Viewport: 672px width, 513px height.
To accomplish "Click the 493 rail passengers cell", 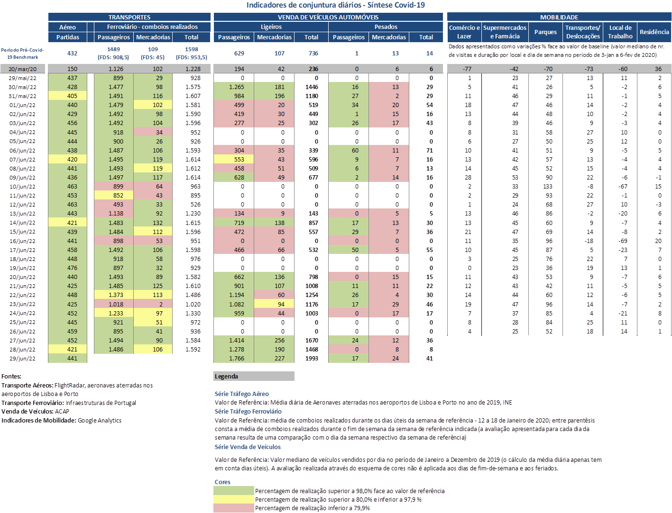I will click(114, 205).
